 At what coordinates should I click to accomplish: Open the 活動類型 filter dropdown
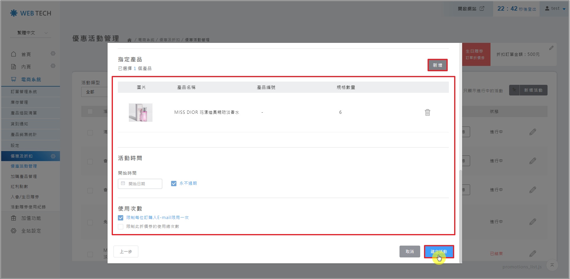[x=94, y=92]
